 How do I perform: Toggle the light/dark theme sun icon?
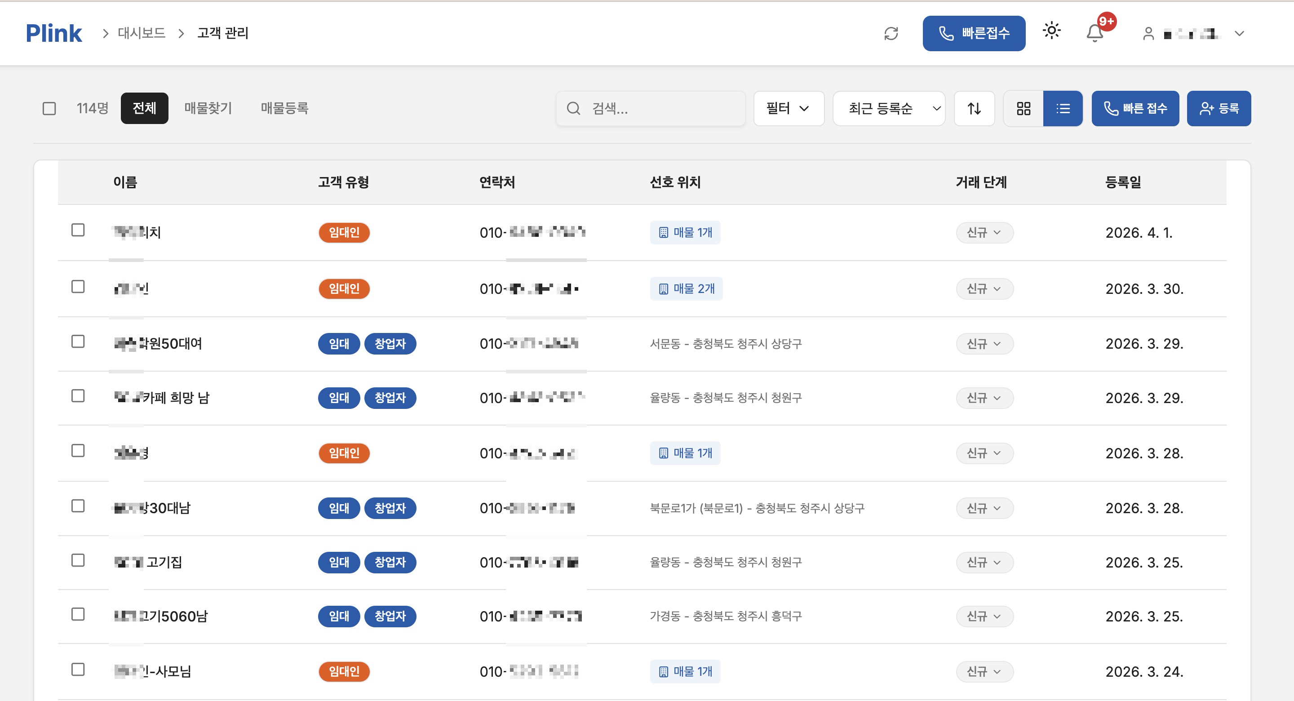(x=1051, y=31)
